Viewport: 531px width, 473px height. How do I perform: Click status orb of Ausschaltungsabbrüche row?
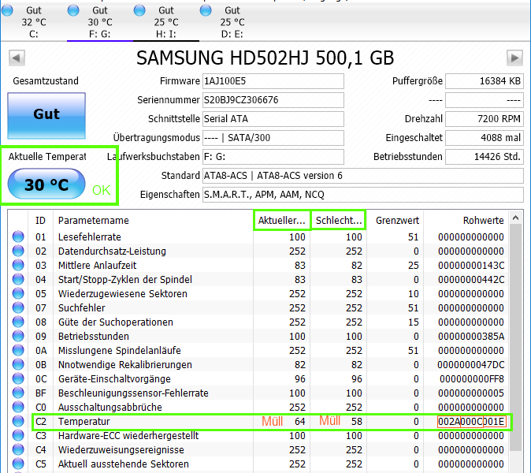18,407
